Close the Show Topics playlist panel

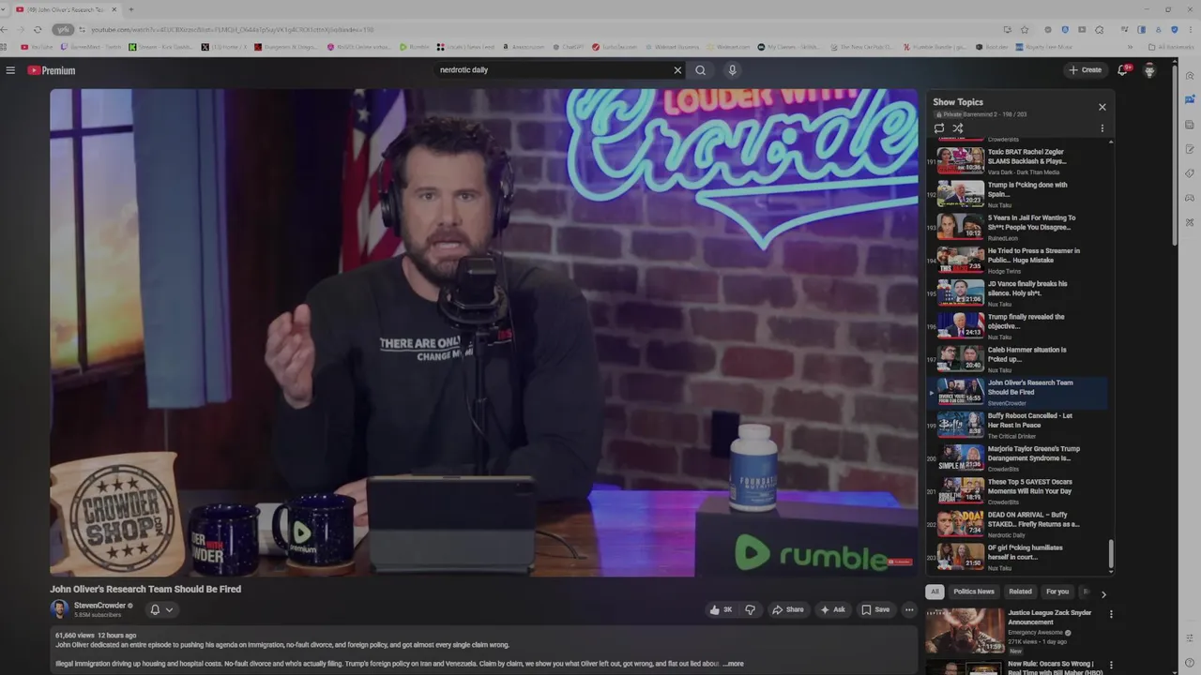pyautogui.click(x=1102, y=107)
